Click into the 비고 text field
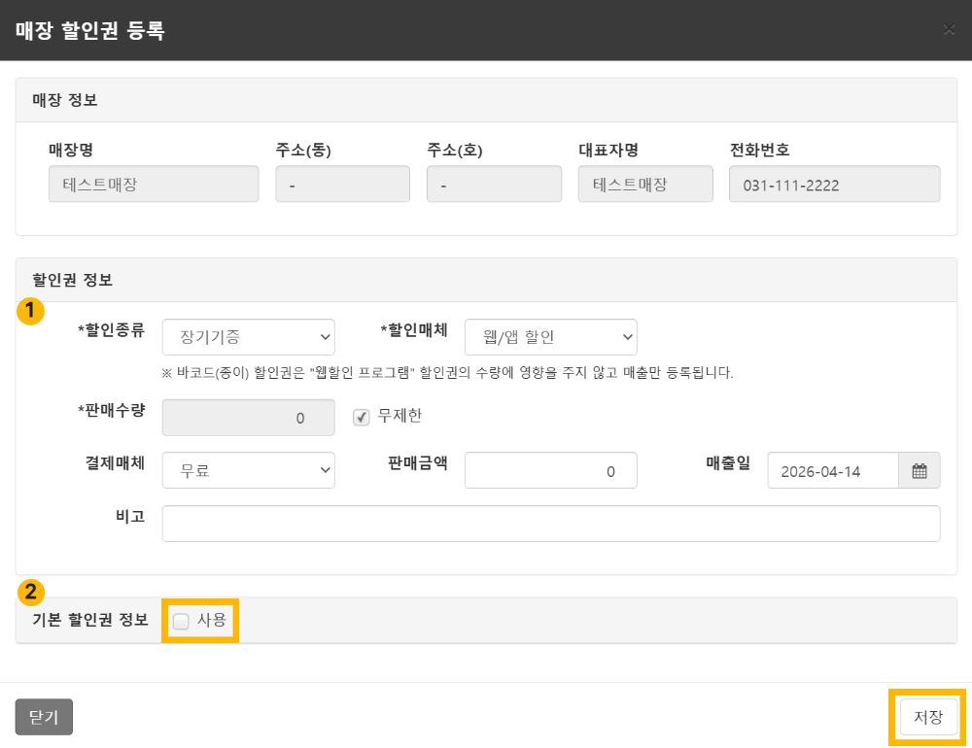972x748 pixels. tap(551, 524)
